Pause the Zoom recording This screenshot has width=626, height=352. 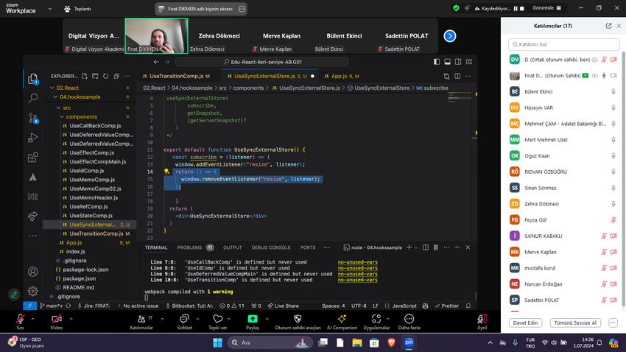tap(516, 8)
